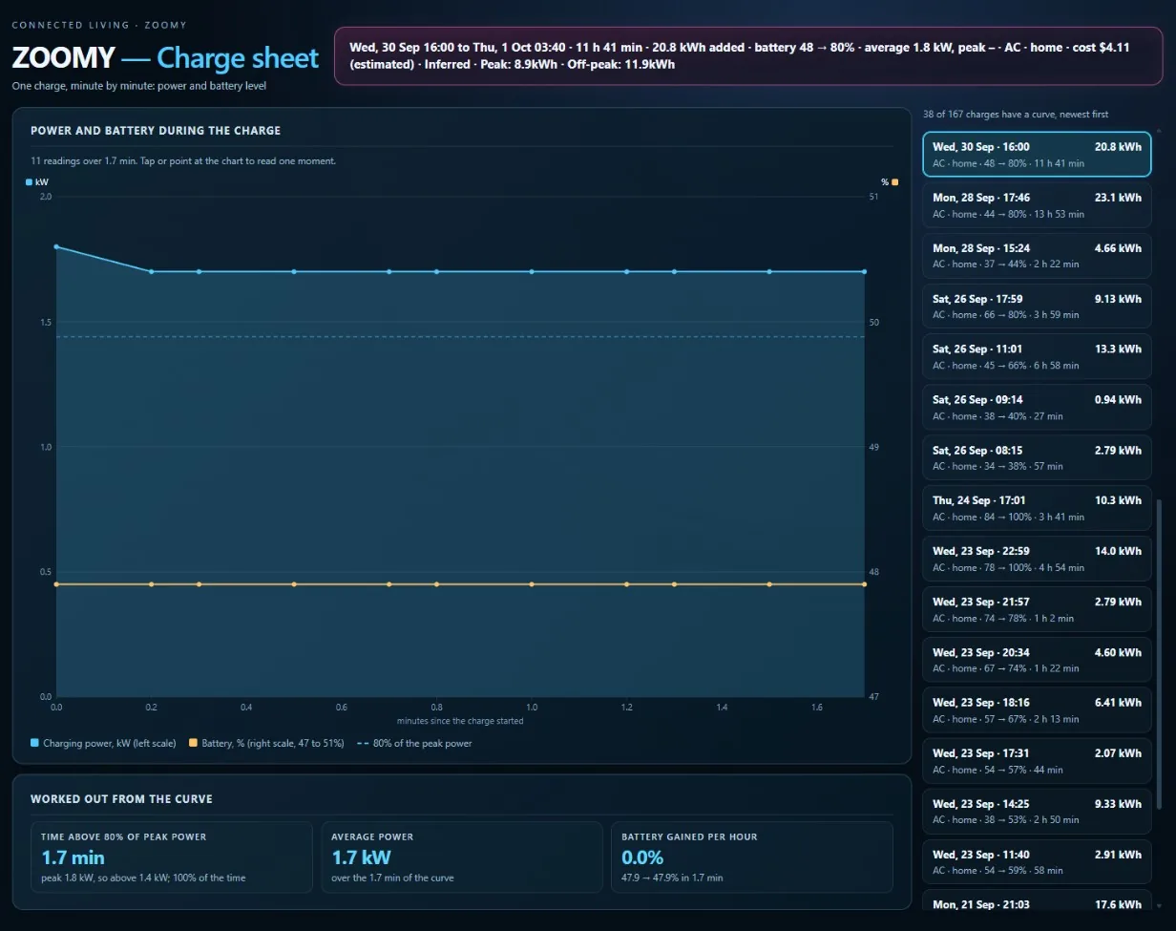Click the Time above 80% of peak power card
1176x931 pixels.
pyautogui.click(x=172, y=857)
